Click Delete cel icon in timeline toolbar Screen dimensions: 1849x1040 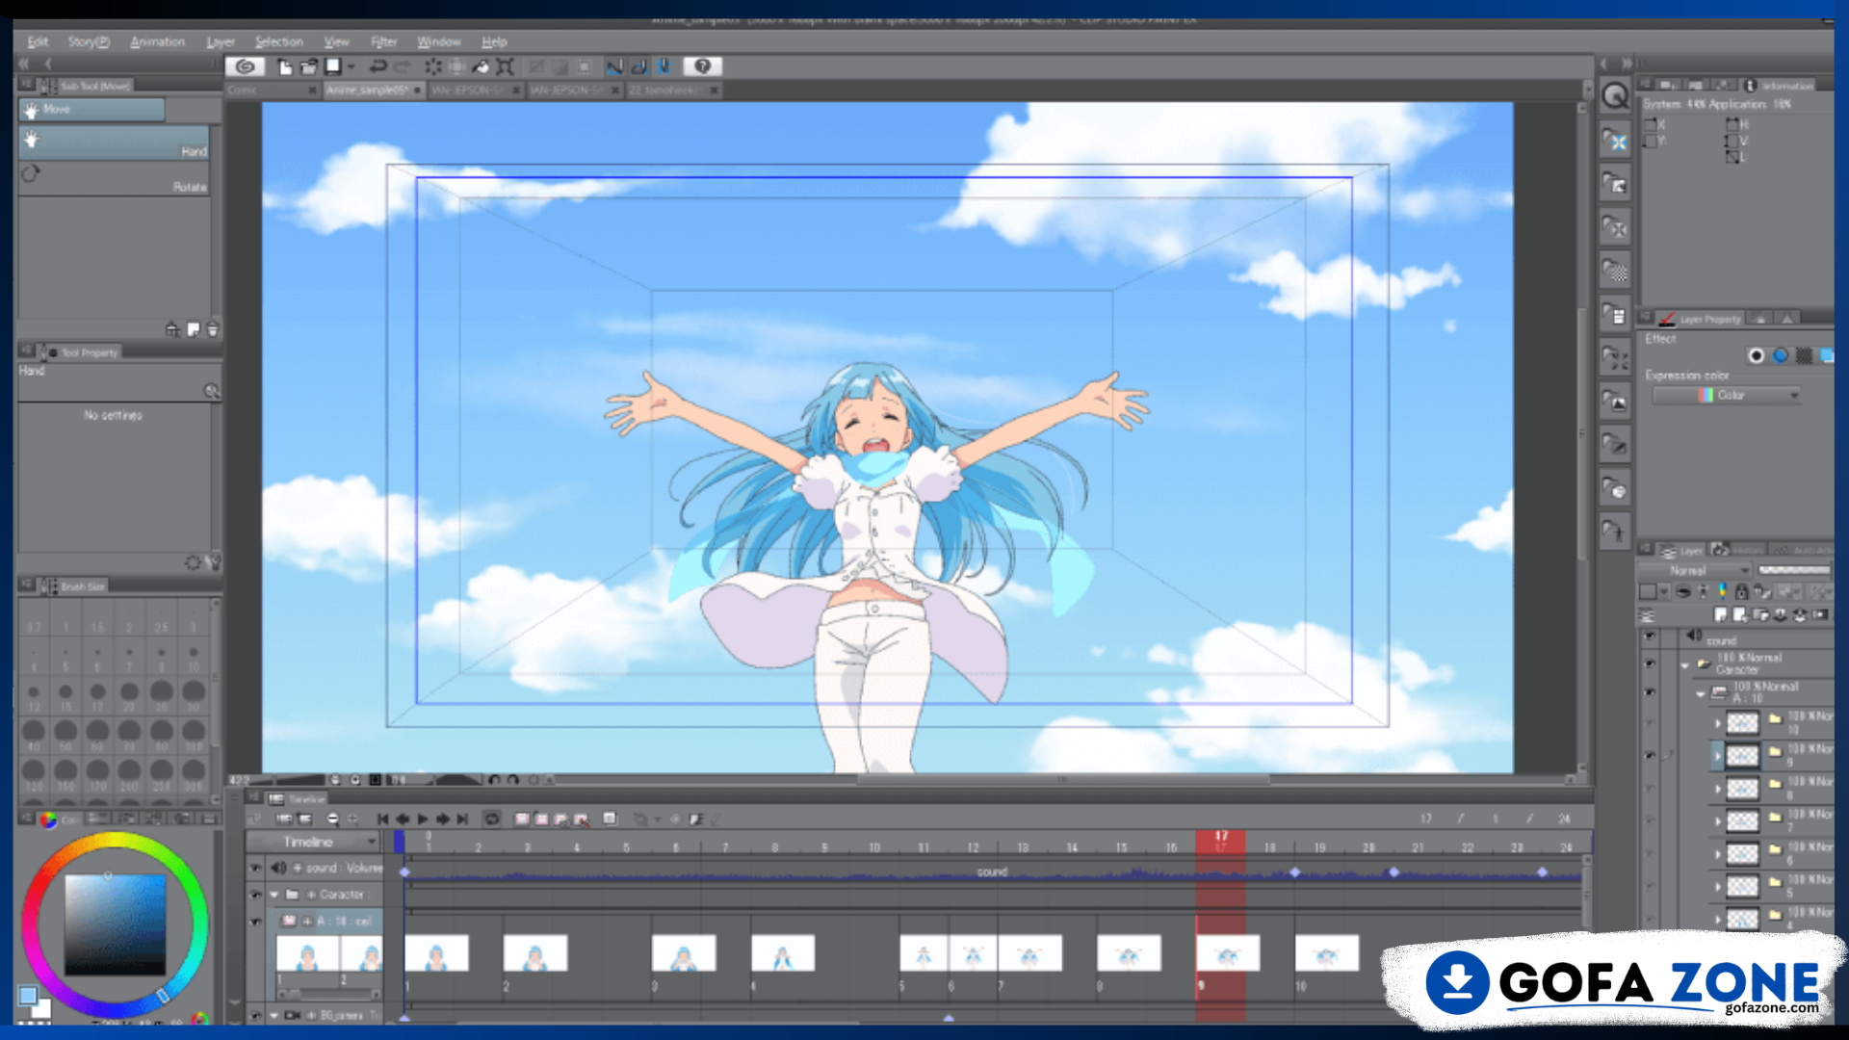pyautogui.click(x=582, y=819)
